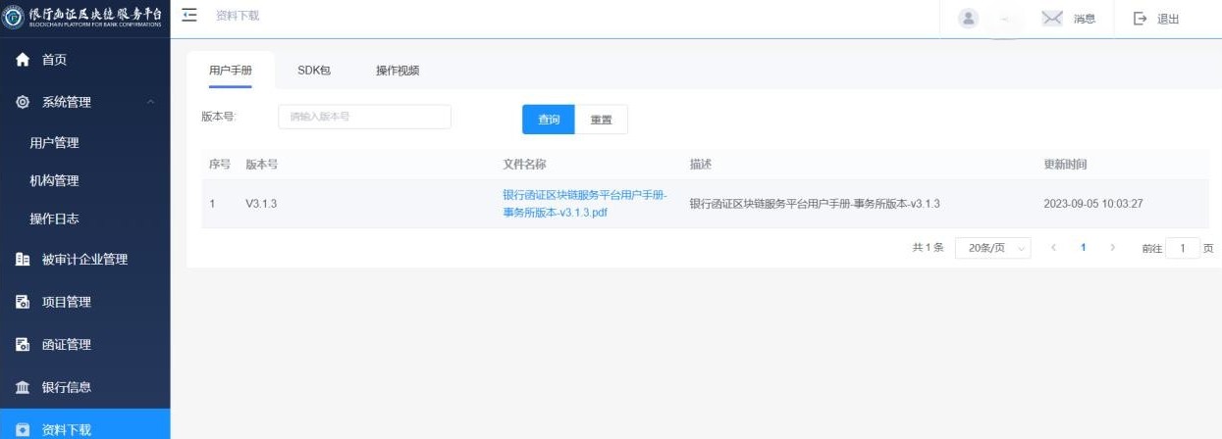Click the 退出 logout icon

1140,19
